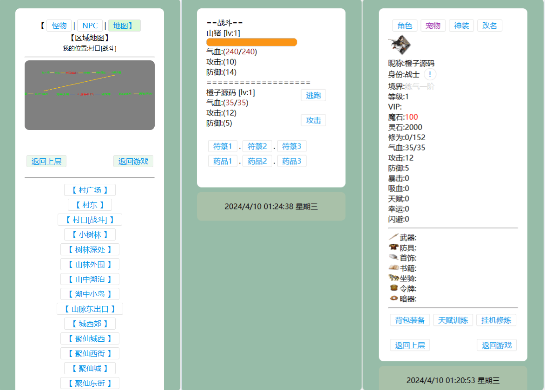Viewport: 545px width, 390px height.
Task: Click the gray region map thumbnail
Action: pyautogui.click(x=90, y=95)
